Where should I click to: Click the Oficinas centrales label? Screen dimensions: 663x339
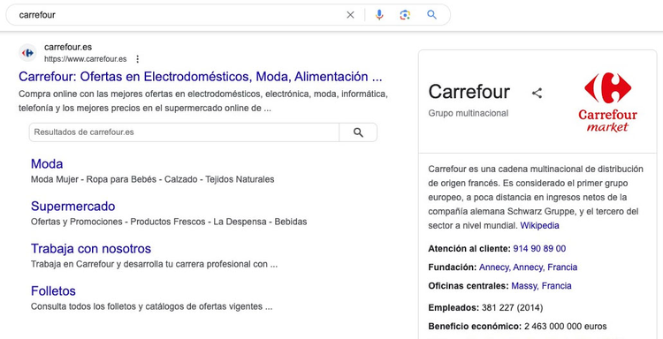click(469, 286)
